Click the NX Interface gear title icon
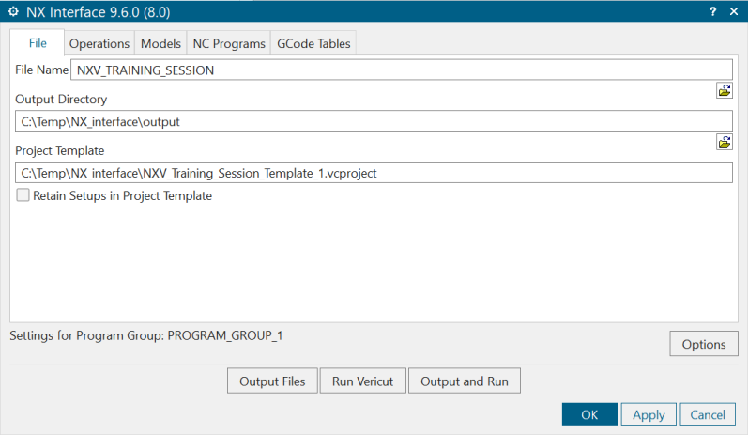This screenshot has height=435, width=748. coord(13,11)
